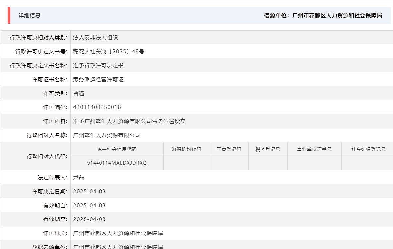Click the 详细信息 section header

tap(26, 15)
